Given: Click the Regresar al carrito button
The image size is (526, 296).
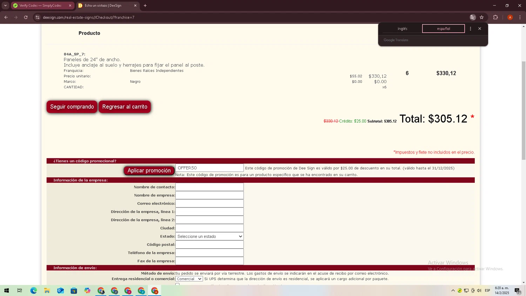Looking at the screenshot, I should tap(125, 107).
